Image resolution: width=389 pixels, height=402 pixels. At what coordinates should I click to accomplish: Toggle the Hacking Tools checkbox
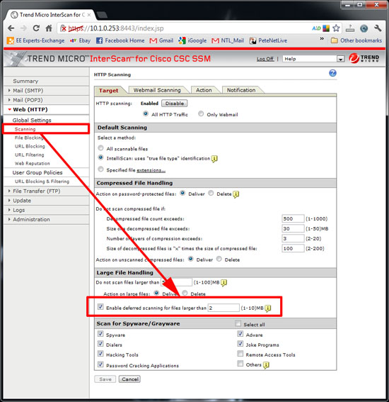point(100,354)
